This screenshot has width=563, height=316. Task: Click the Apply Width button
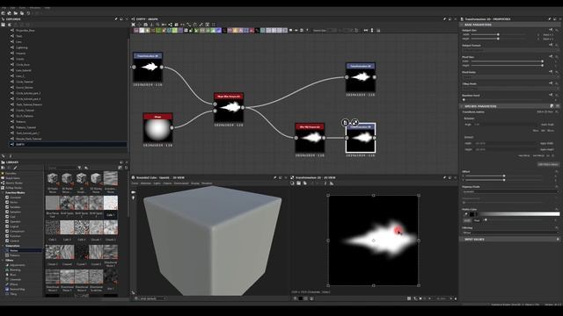547,143
